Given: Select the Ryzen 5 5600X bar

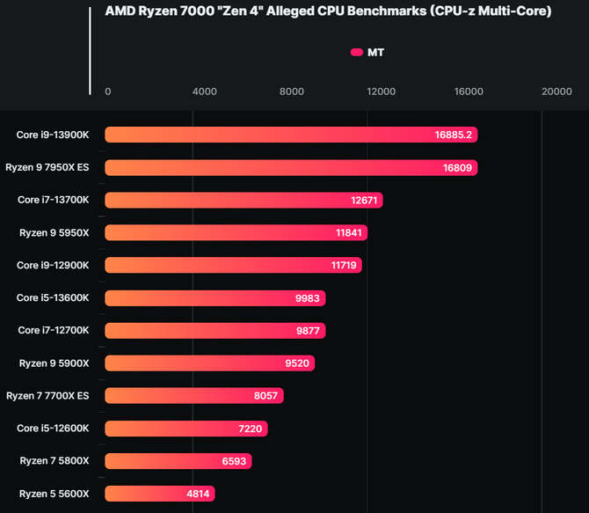Looking at the screenshot, I should tap(159, 493).
